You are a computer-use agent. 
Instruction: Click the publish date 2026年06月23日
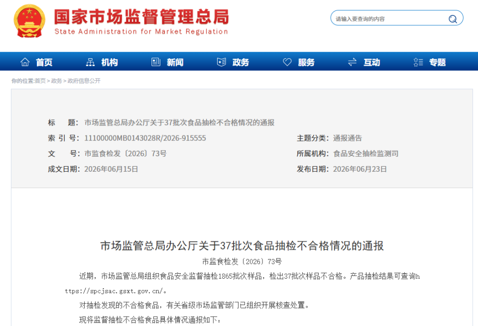click(x=359, y=169)
